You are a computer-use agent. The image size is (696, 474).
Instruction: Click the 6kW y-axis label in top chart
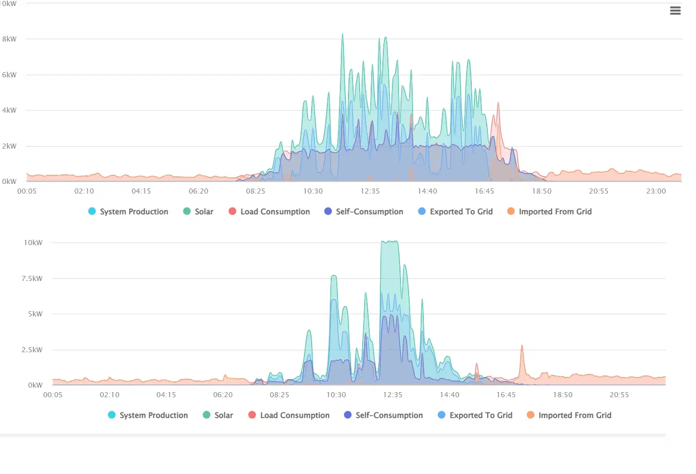[x=9, y=75]
